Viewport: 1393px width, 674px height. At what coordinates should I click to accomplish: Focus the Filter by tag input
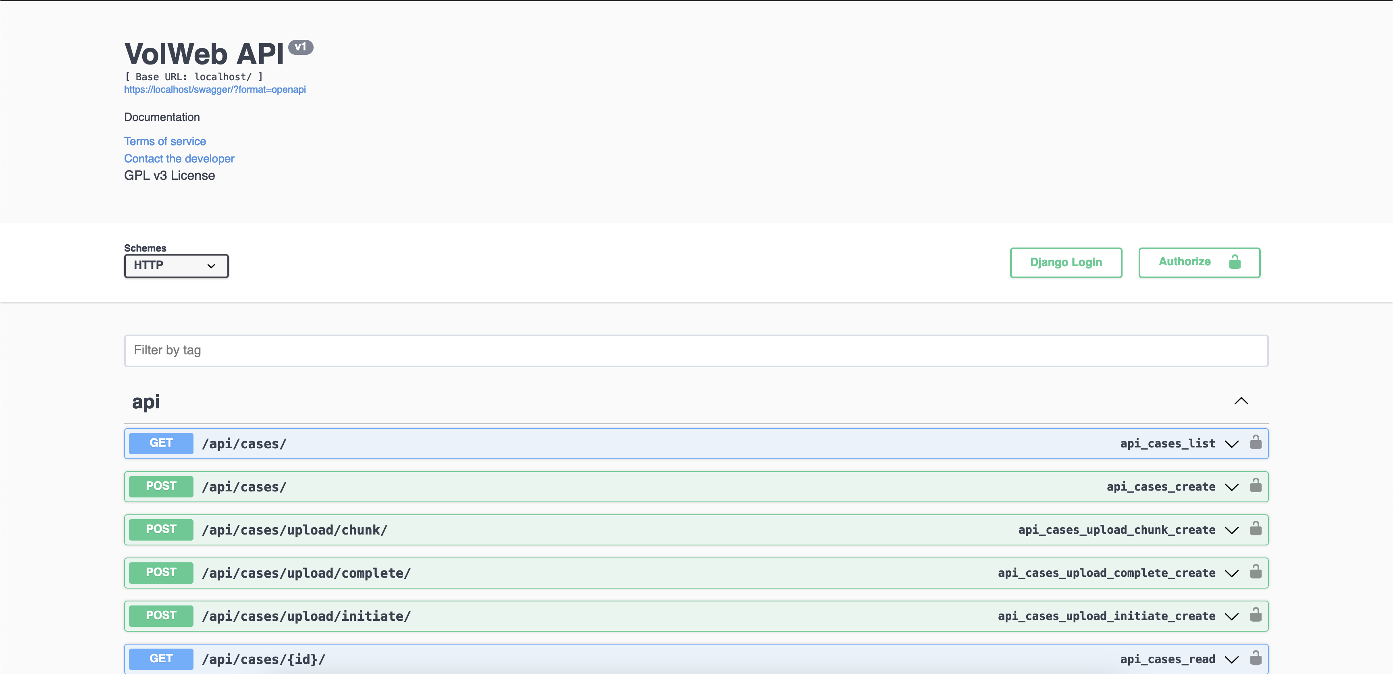tap(696, 351)
